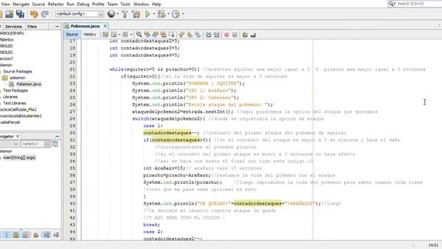442x249 pixels.
Task: Click the globe browser icon
Action: coord(111,14)
